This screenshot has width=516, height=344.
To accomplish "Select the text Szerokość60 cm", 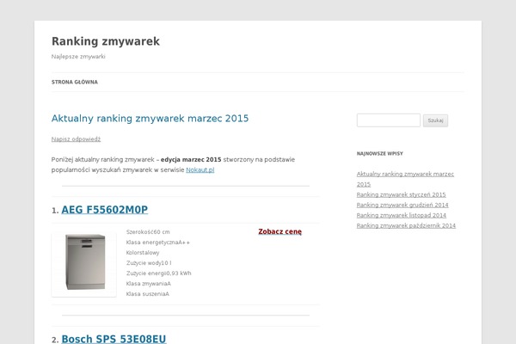I will [x=148, y=231].
